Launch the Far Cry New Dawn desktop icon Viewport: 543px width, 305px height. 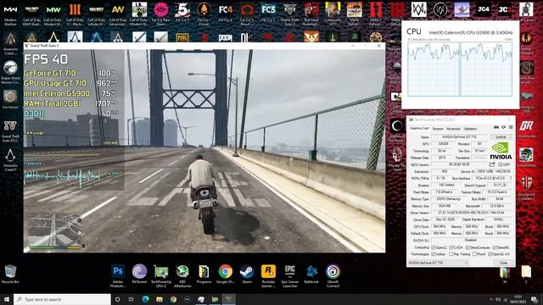161,14
